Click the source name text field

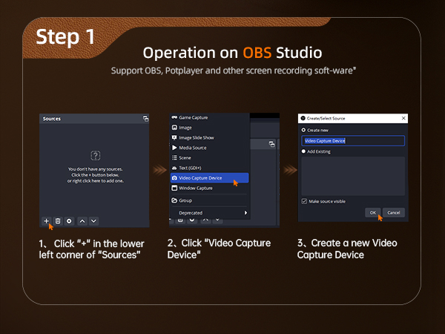pos(353,141)
